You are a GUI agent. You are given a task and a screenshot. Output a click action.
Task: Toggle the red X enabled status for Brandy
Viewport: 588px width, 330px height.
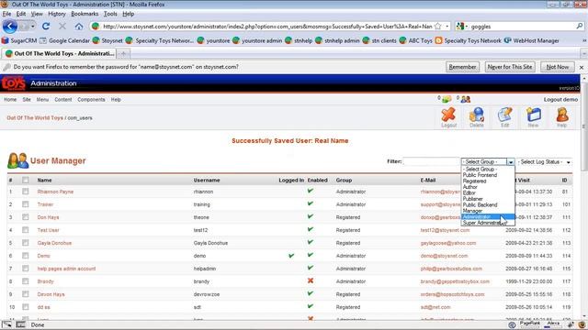tap(311, 280)
